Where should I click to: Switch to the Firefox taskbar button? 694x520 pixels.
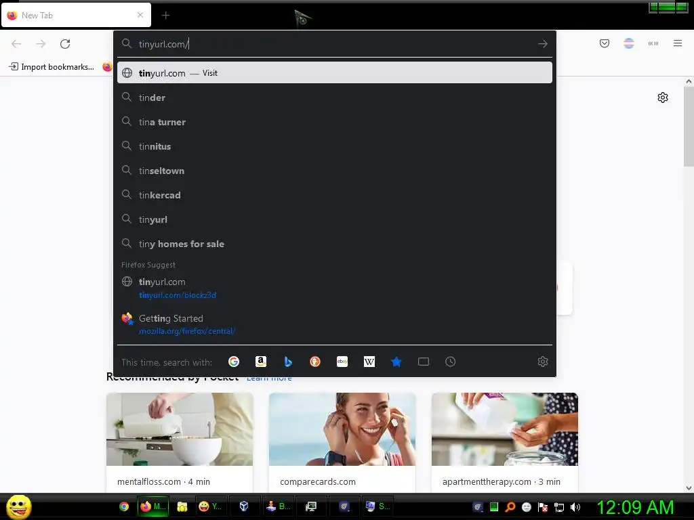tap(152, 506)
